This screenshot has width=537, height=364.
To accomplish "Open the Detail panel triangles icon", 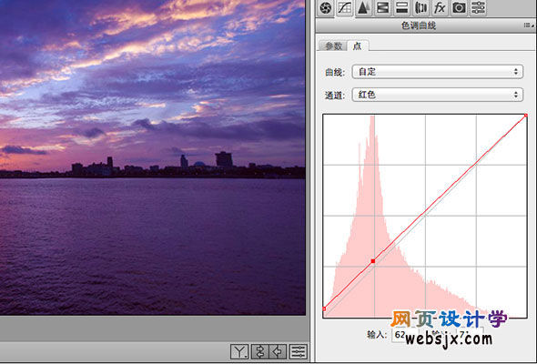I will pyautogui.click(x=363, y=8).
